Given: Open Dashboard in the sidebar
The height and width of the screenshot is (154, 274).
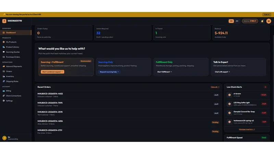Looking at the screenshot, I should (15, 33).
